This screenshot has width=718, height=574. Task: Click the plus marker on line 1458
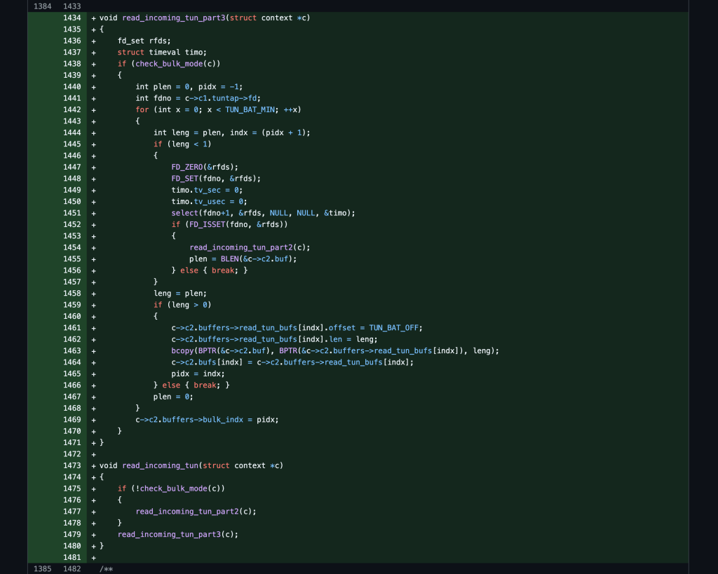tap(93, 293)
